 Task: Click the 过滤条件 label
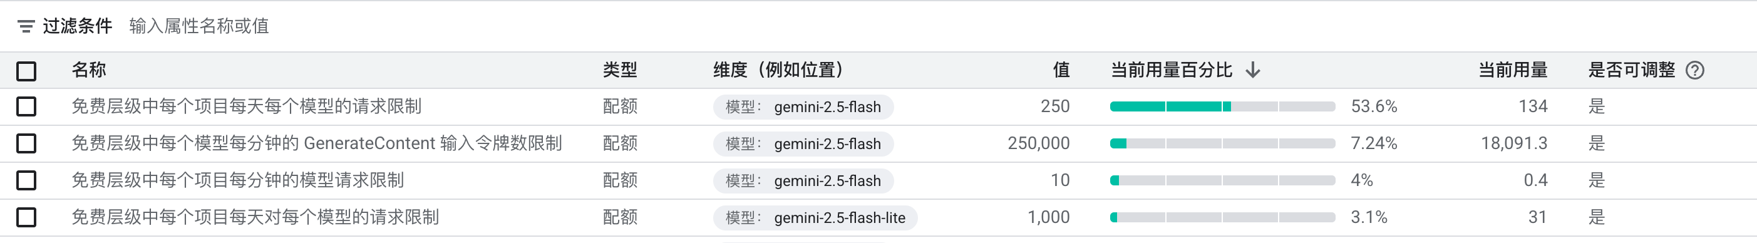coord(77,26)
